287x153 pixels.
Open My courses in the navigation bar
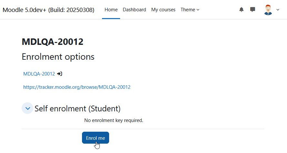[163, 9]
